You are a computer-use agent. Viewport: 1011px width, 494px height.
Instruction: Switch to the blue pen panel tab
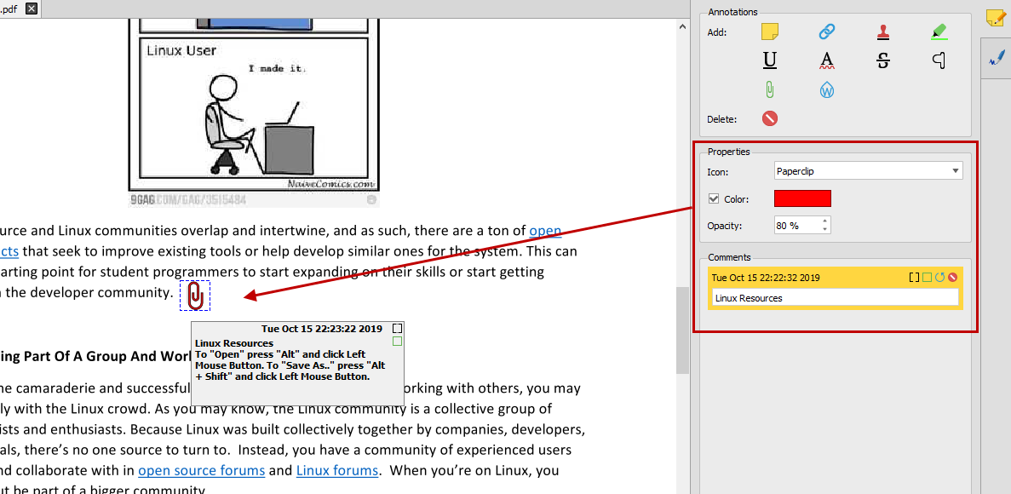coord(997,59)
